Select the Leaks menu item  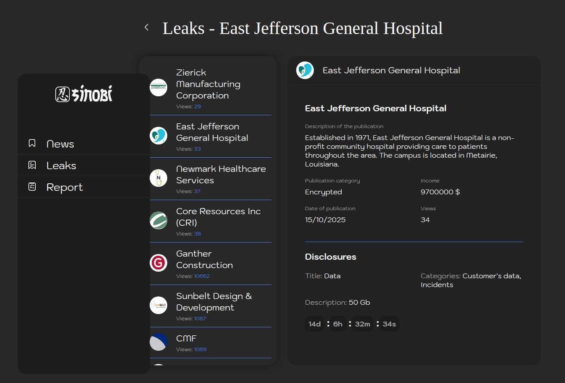[x=61, y=166]
